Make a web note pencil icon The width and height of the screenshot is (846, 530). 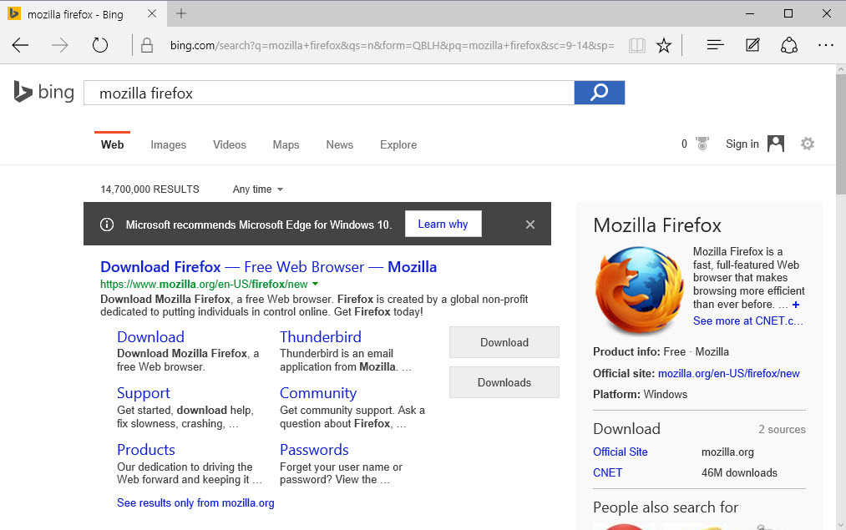tap(752, 45)
